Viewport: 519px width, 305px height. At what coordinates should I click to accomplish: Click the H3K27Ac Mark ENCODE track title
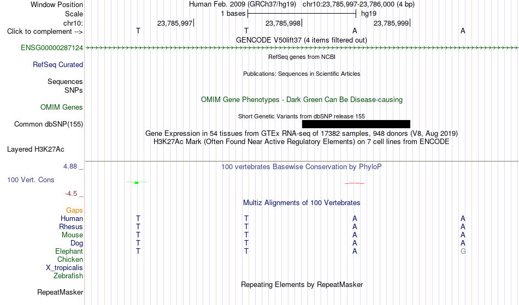[x=302, y=142]
